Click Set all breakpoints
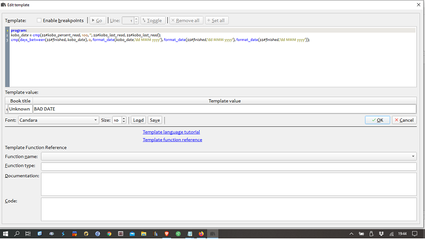The height and width of the screenshot is (240, 427). [217, 20]
